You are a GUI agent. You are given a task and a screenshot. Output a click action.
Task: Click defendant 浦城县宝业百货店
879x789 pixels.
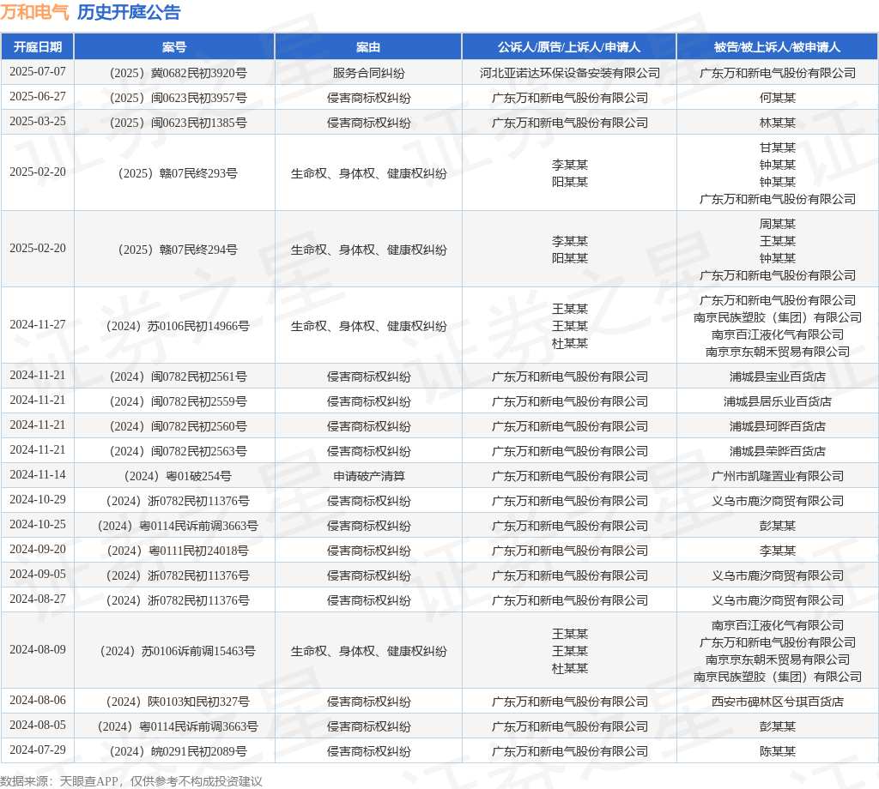(x=778, y=376)
